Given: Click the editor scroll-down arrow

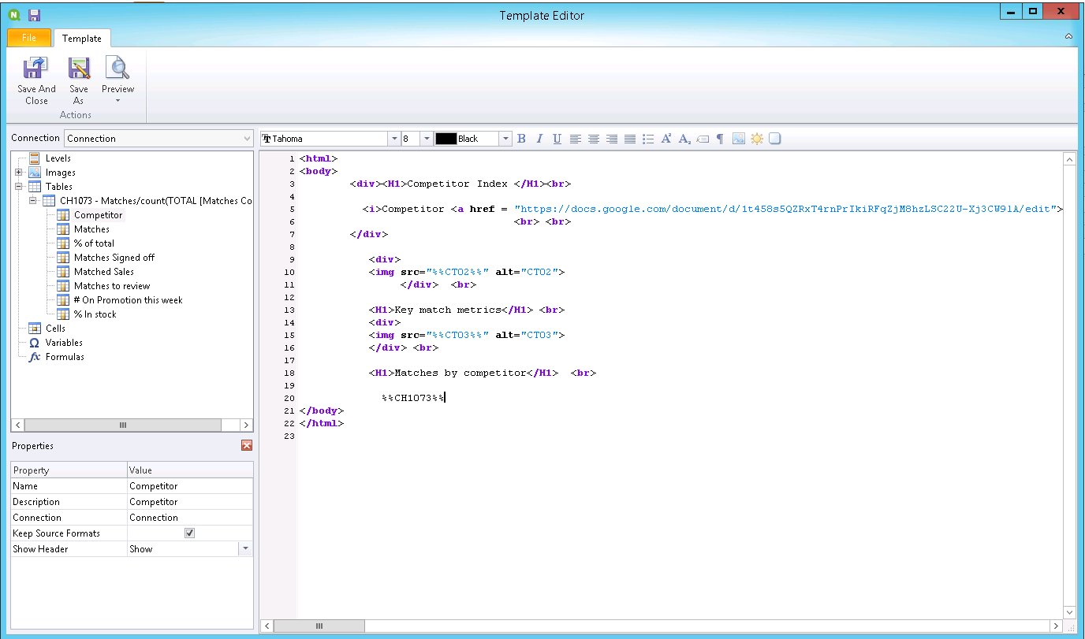Looking at the screenshot, I should [x=1069, y=612].
